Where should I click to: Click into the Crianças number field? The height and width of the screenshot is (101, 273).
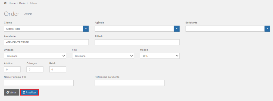(x=35, y=69)
